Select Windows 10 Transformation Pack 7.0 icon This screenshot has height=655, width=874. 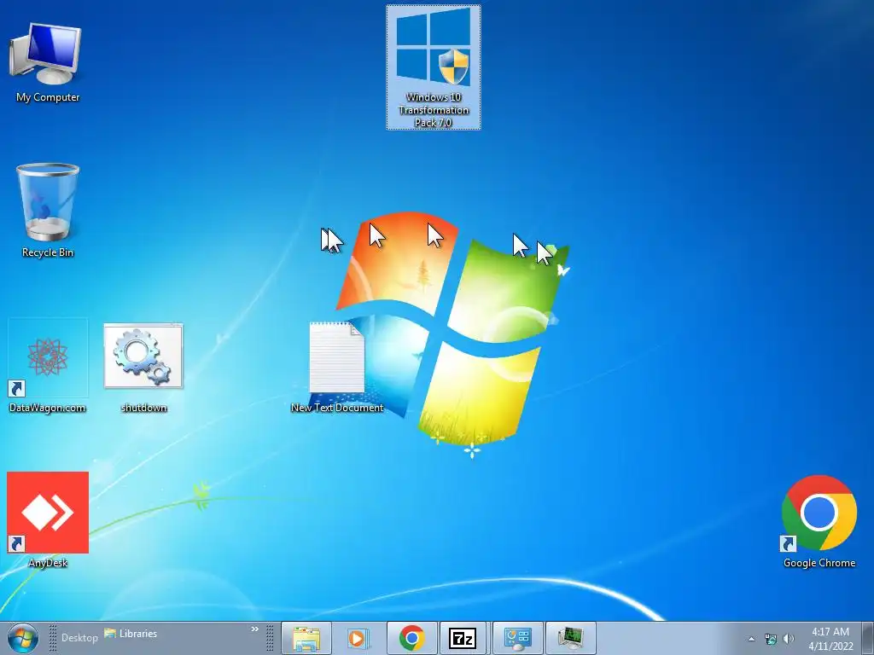pos(433,67)
